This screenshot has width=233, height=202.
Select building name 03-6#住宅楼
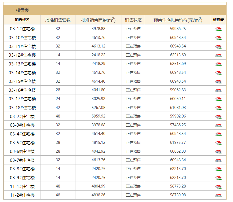click(22, 151)
